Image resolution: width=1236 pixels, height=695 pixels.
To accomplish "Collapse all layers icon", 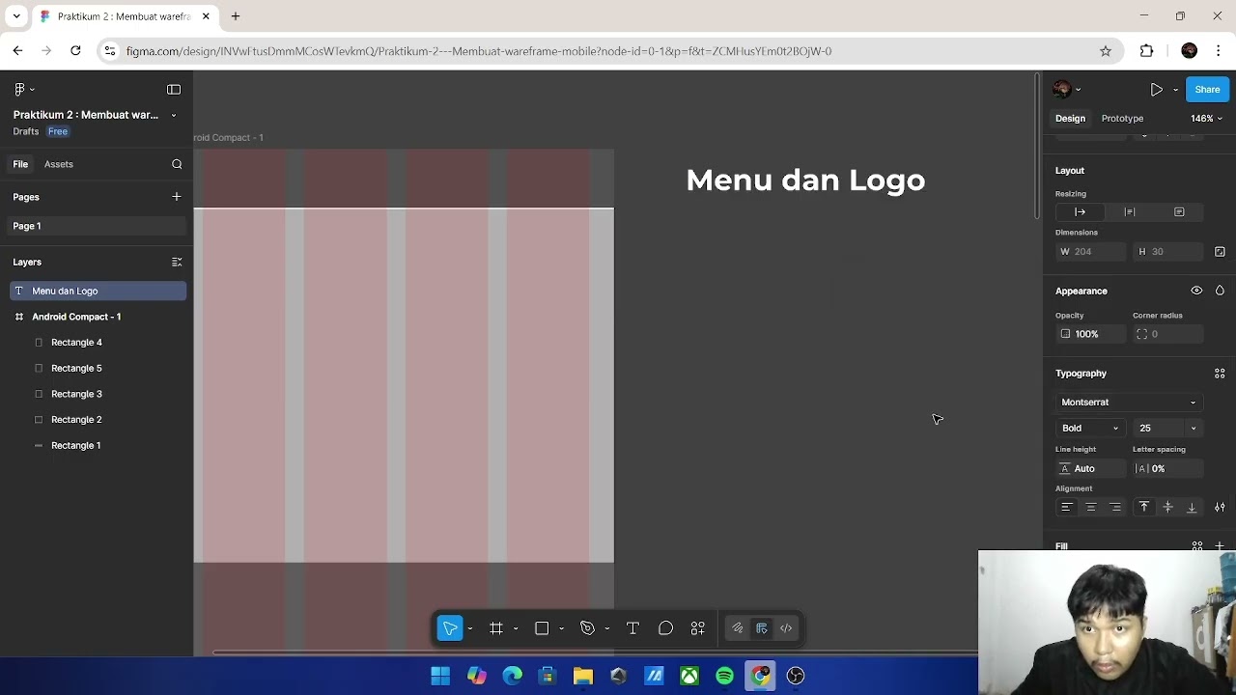I will click(177, 262).
